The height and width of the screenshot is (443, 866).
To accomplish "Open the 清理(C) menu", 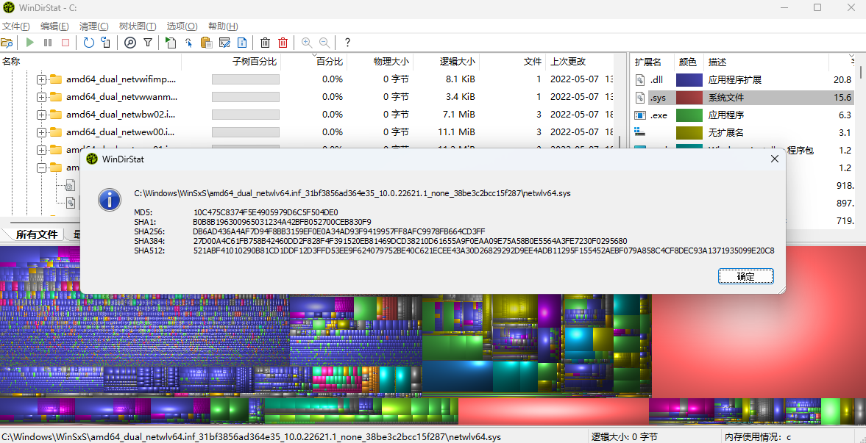I will click(x=93, y=26).
